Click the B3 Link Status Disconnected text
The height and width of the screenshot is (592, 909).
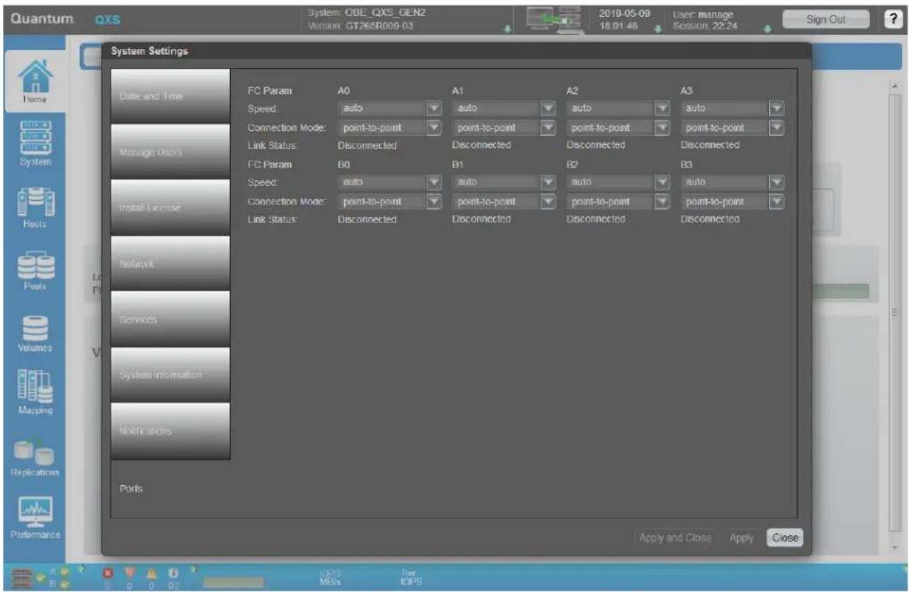(710, 219)
